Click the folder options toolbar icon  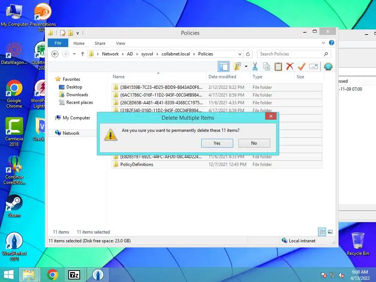pyautogui.click(x=238, y=66)
